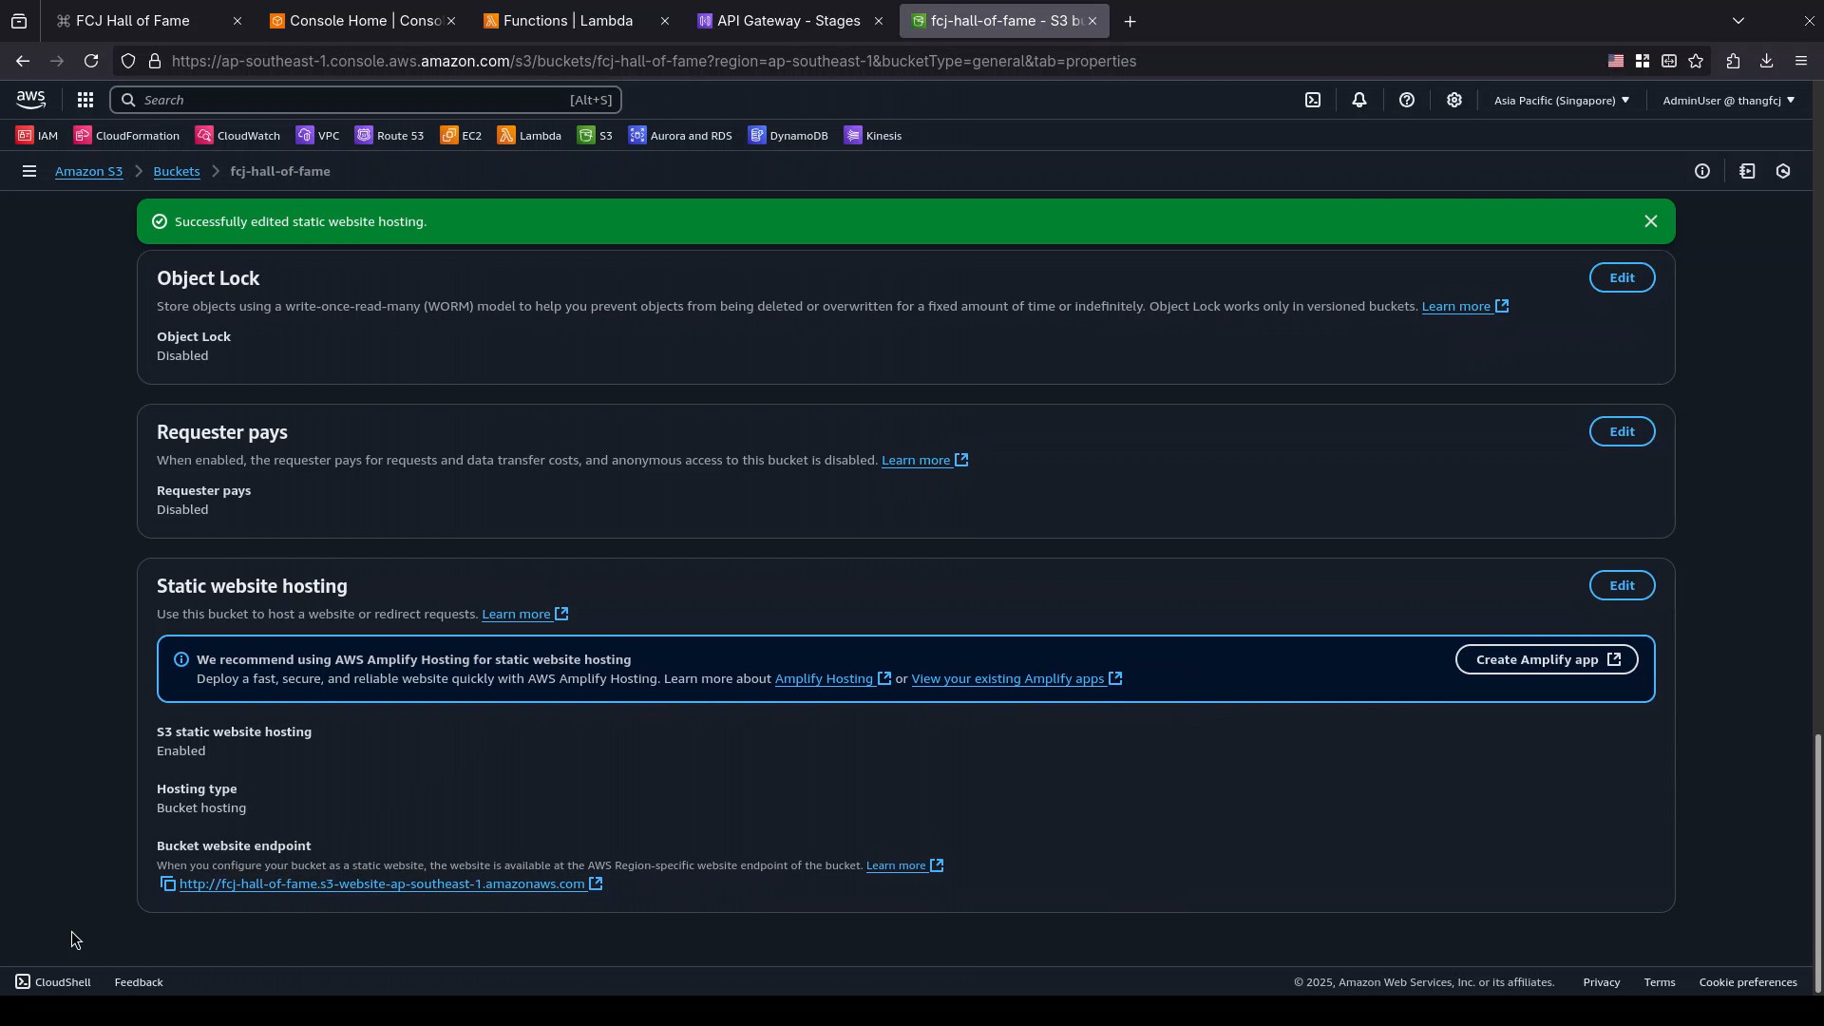Image resolution: width=1824 pixels, height=1026 pixels.
Task: Switch to Functions Lambda tab
Action: pos(570,21)
